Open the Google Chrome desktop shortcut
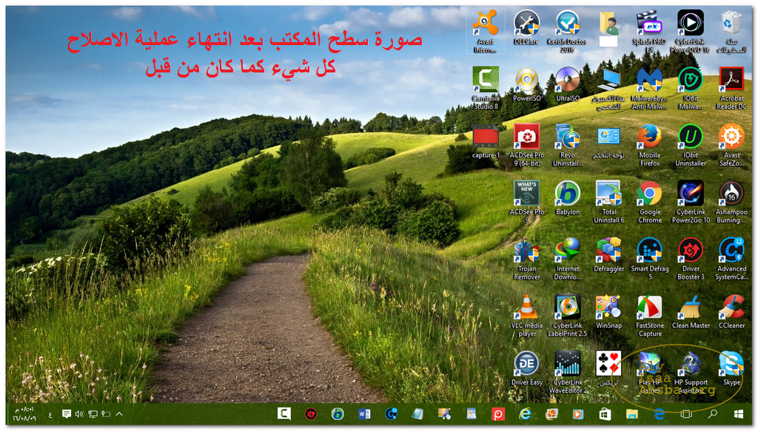Screen dimensions: 758x431 pos(649,194)
